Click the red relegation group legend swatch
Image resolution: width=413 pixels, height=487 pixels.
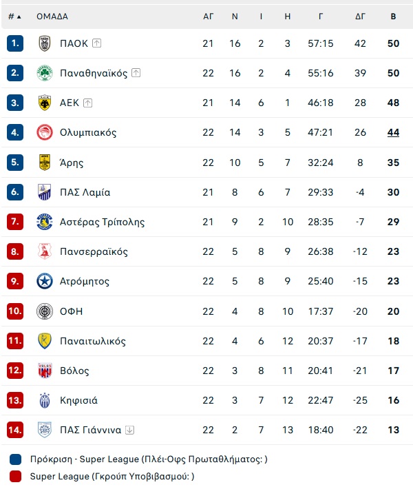16,477
